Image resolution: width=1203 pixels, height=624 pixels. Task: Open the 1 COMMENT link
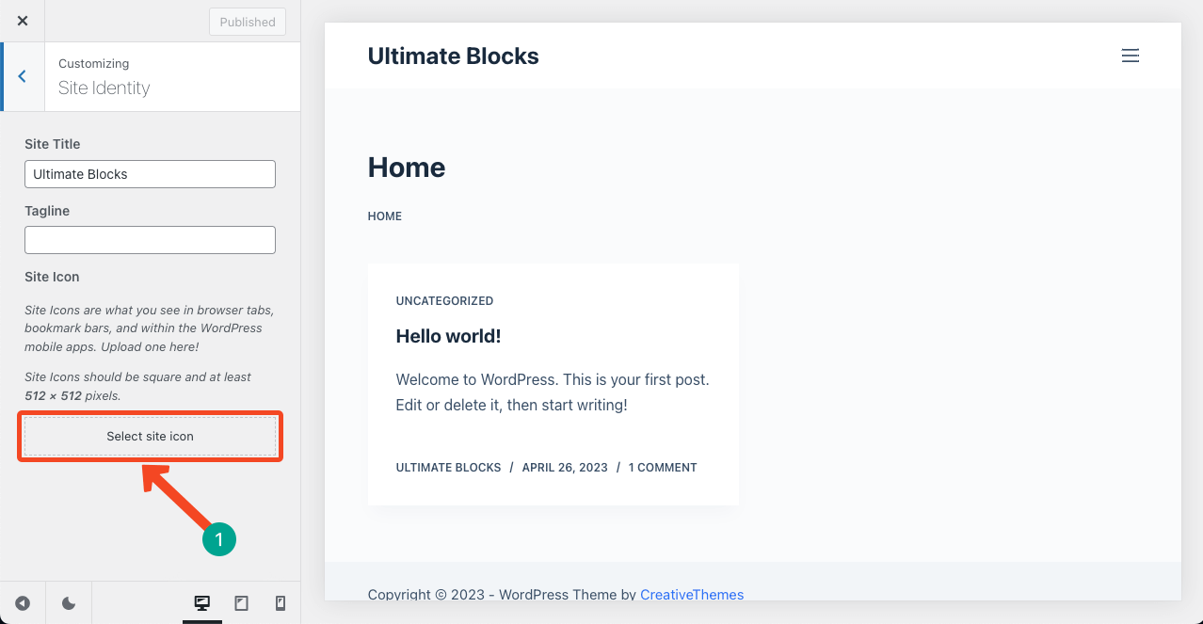663,468
